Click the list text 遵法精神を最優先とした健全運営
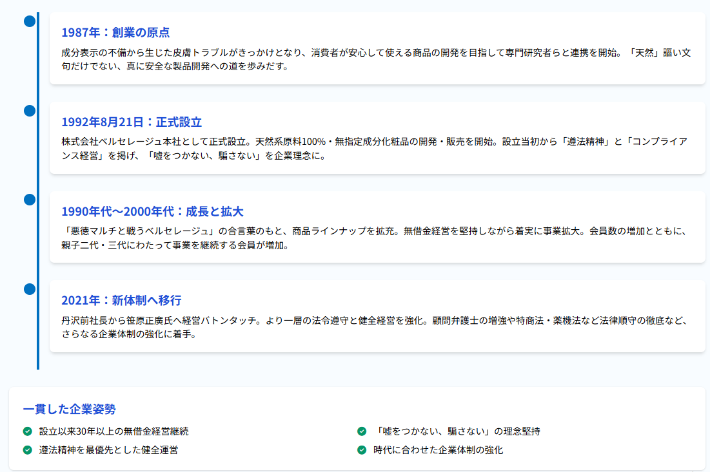 pyautogui.click(x=109, y=450)
